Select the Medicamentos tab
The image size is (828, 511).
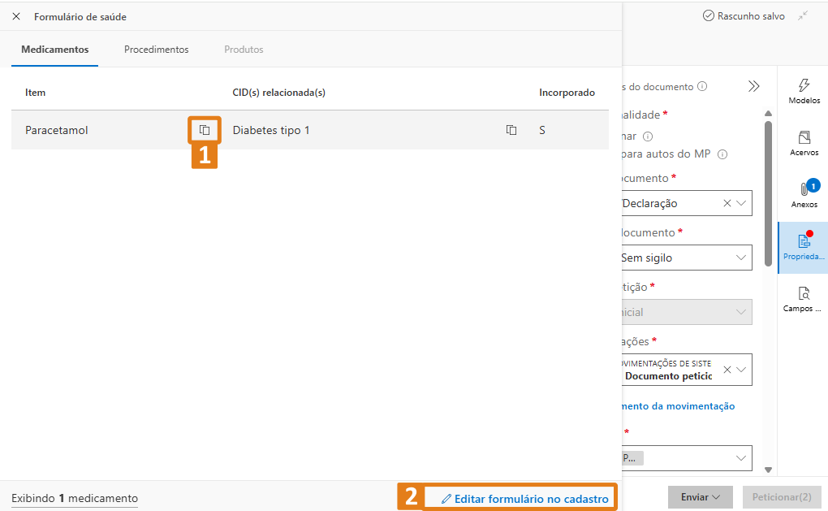[x=55, y=49]
